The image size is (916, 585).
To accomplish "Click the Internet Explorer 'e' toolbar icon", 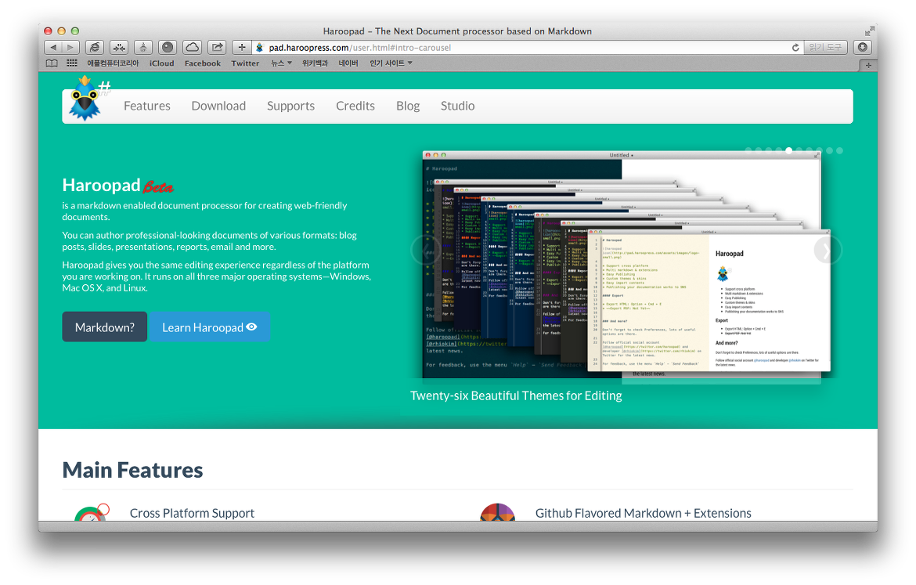I will coord(95,47).
